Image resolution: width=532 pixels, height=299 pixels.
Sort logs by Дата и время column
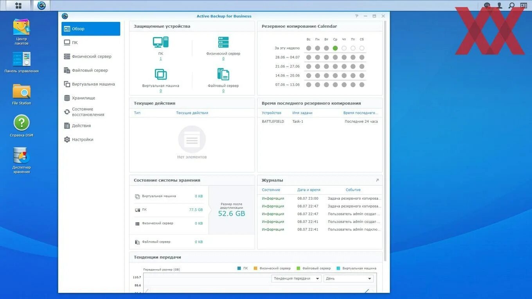coord(309,190)
